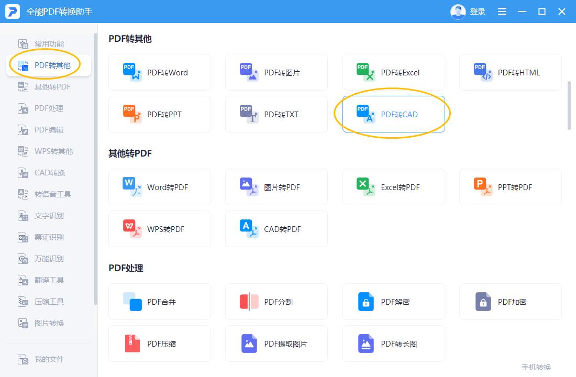
Task: Maximize the application window
Action: tap(542, 12)
